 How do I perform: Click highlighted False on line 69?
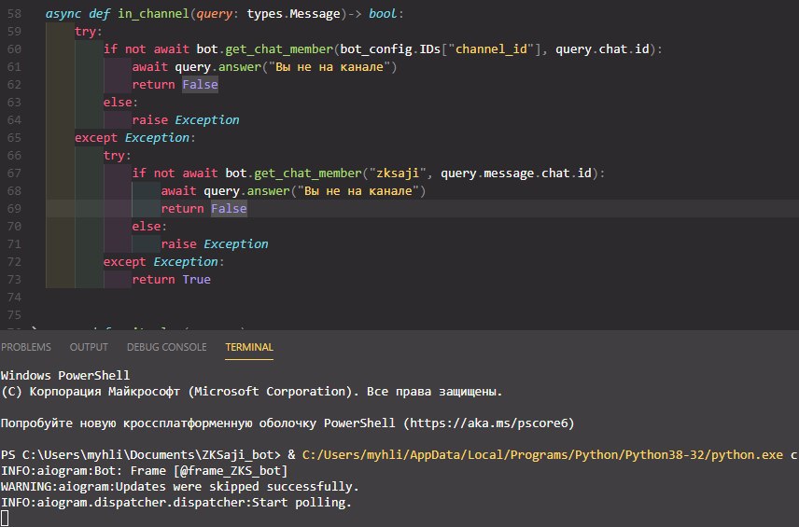click(x=229, y=208)
